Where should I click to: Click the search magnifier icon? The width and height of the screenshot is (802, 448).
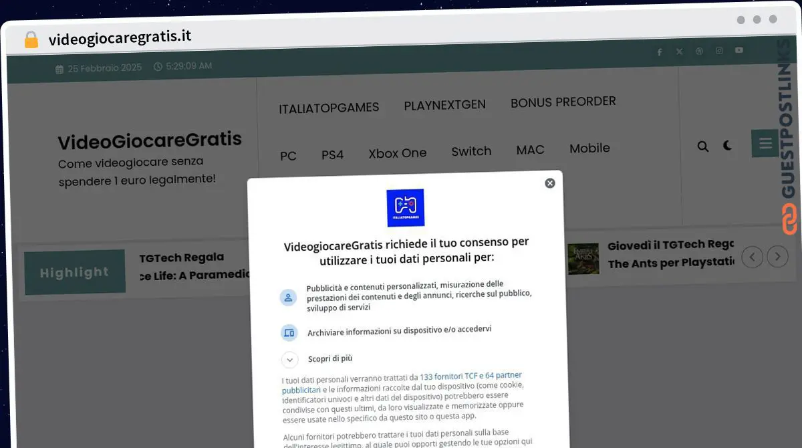(x=703, y=146)
